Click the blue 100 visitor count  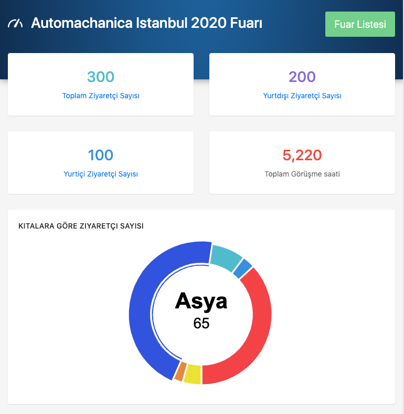[101, 155]
